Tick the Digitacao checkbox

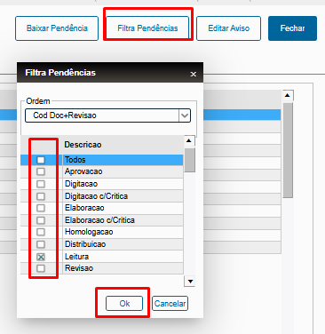[x=41, y=184]
